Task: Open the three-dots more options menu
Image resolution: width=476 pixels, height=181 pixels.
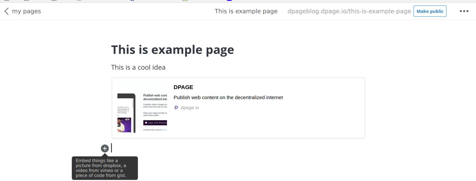Action: pos(464,11)
